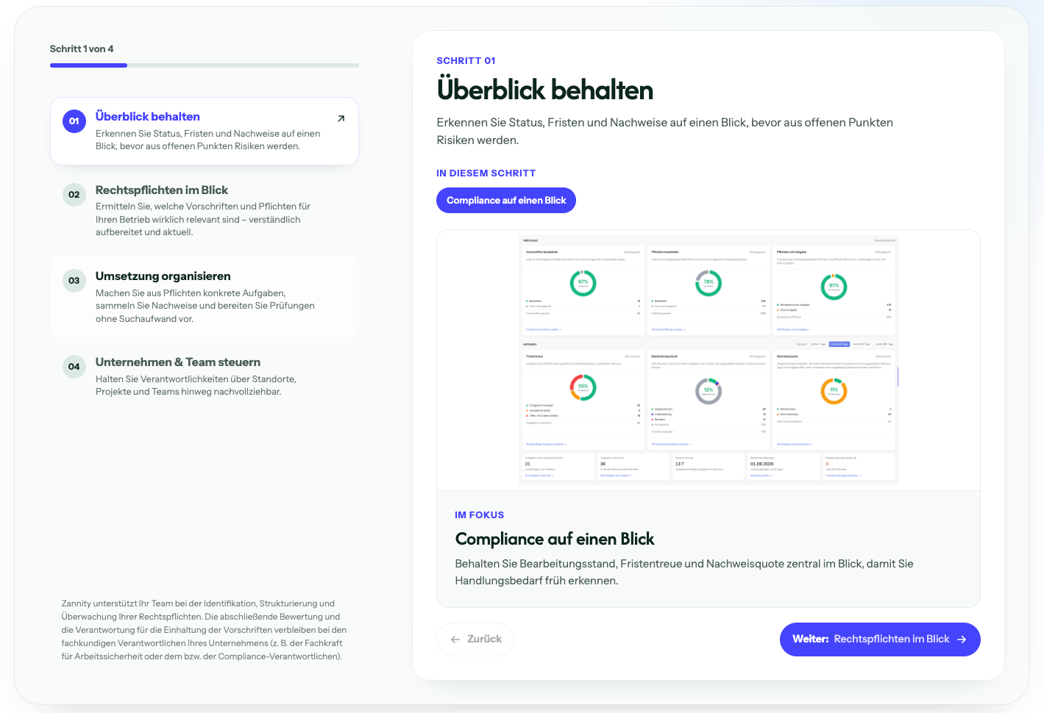Click the arrow icon on Überblick behalten card
1044x713 pixels.
click(341, 118)
